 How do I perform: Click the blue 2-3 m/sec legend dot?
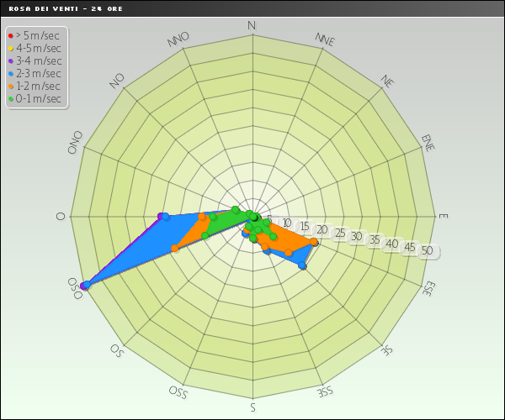coord(10,74)
